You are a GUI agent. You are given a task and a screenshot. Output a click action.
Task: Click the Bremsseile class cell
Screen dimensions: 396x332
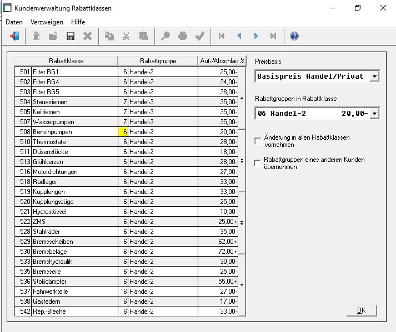click(74, 272)
